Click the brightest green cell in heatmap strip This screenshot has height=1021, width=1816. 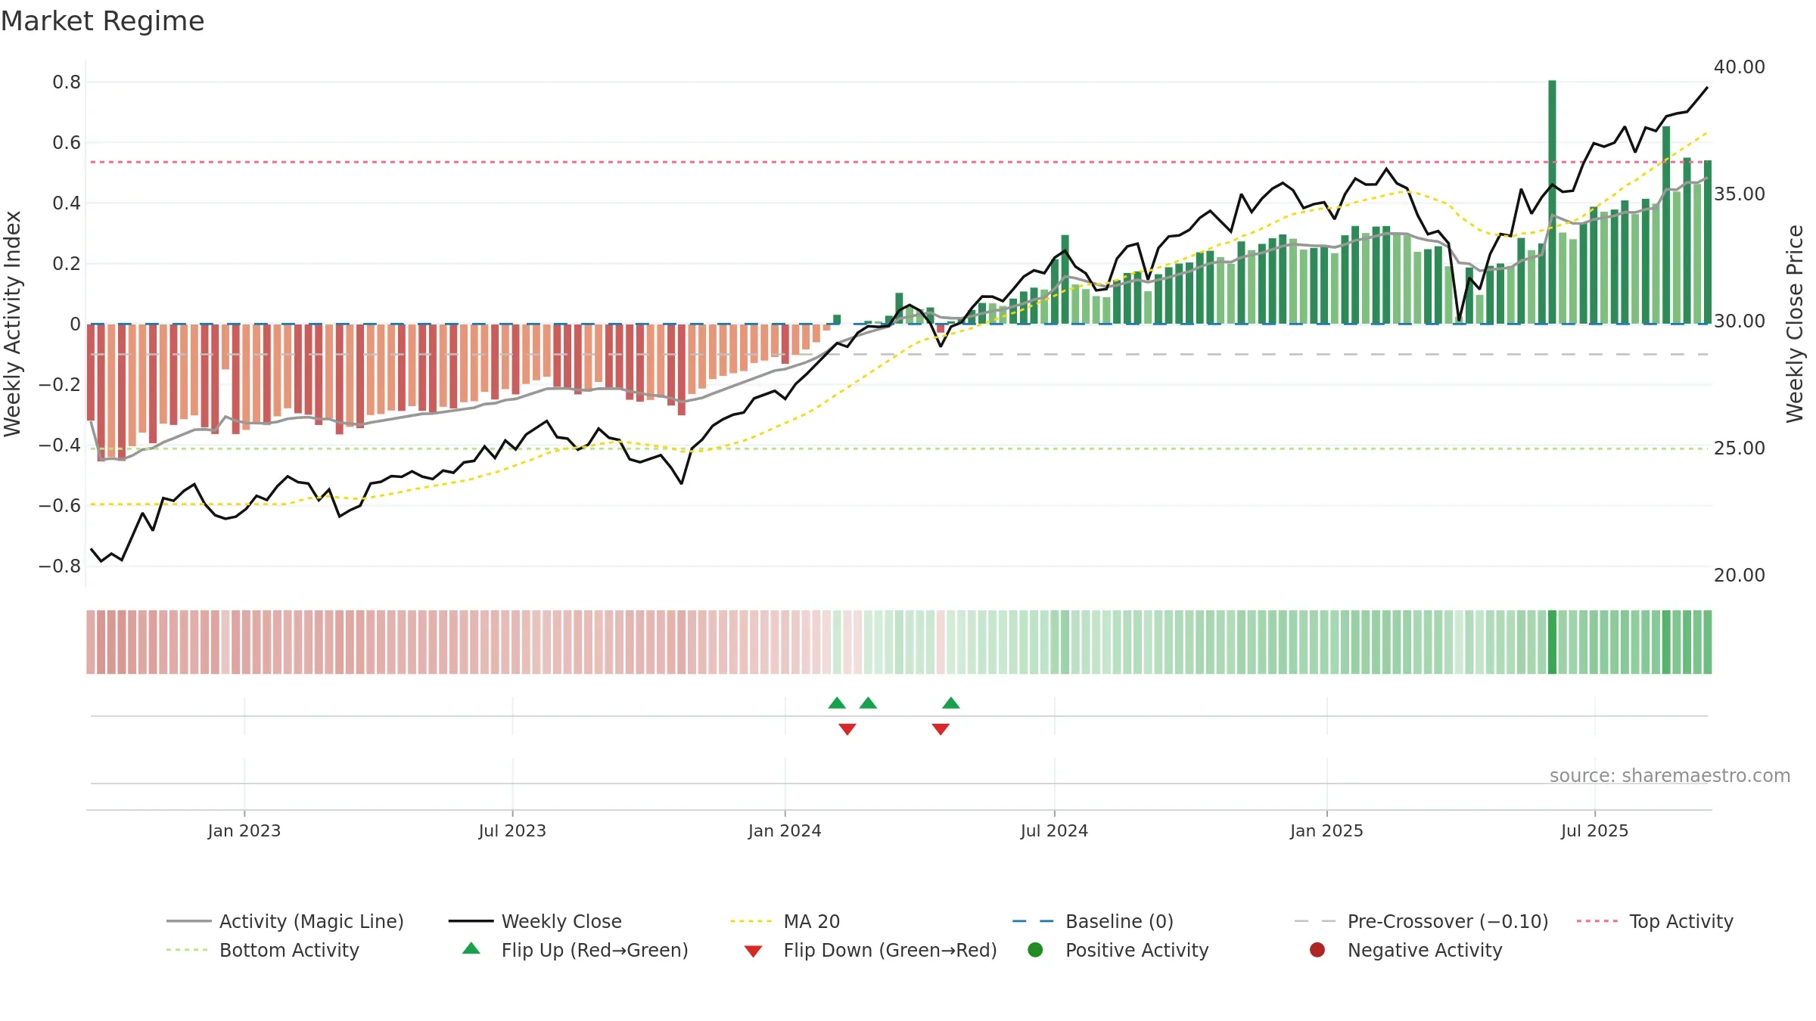1552,642
